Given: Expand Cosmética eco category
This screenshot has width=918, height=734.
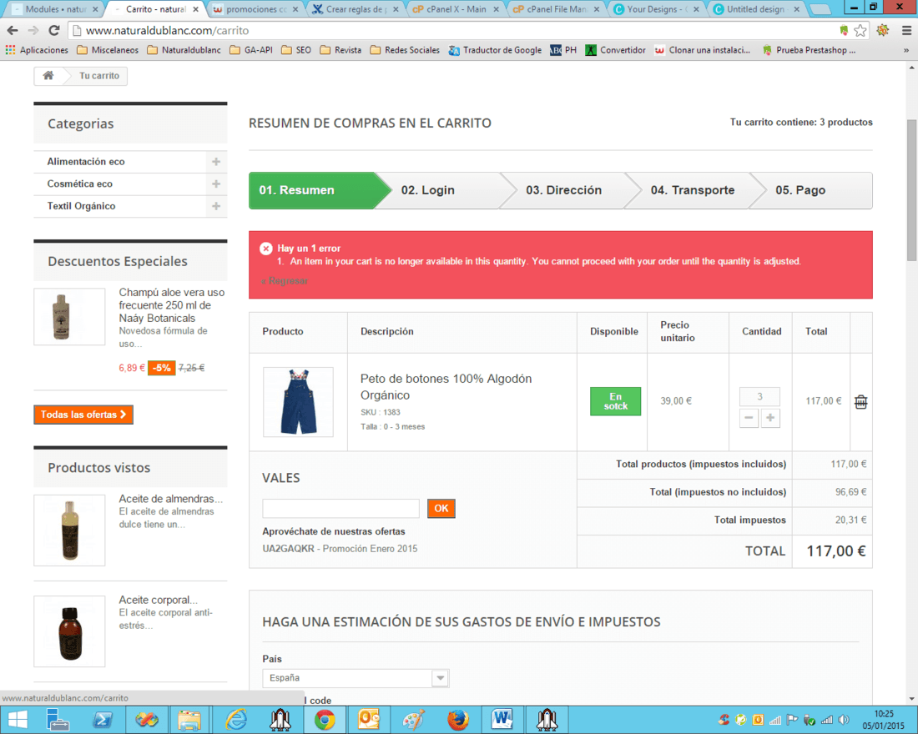Looking at the screenshot, I should 216,183.
